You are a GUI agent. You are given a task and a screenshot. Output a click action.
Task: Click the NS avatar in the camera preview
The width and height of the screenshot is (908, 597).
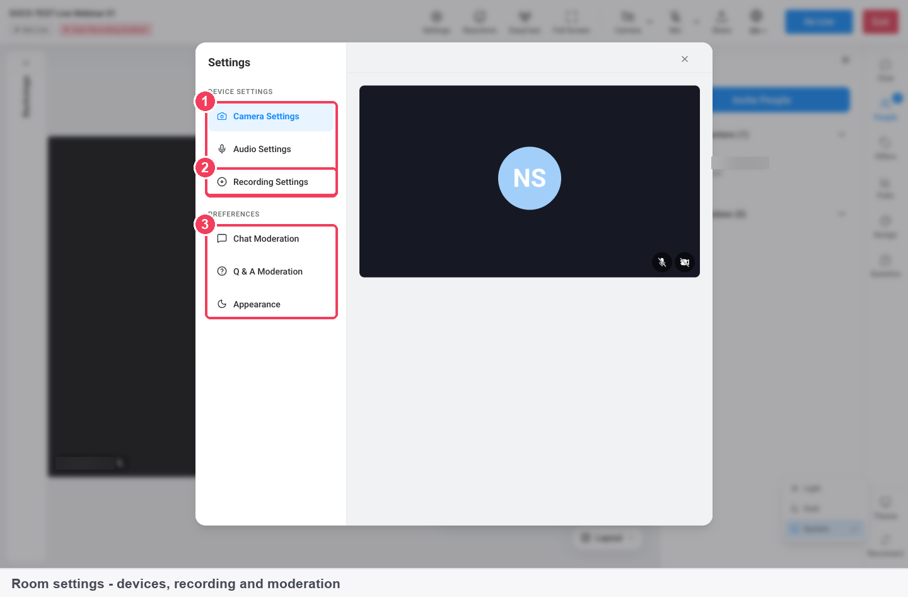530,179
